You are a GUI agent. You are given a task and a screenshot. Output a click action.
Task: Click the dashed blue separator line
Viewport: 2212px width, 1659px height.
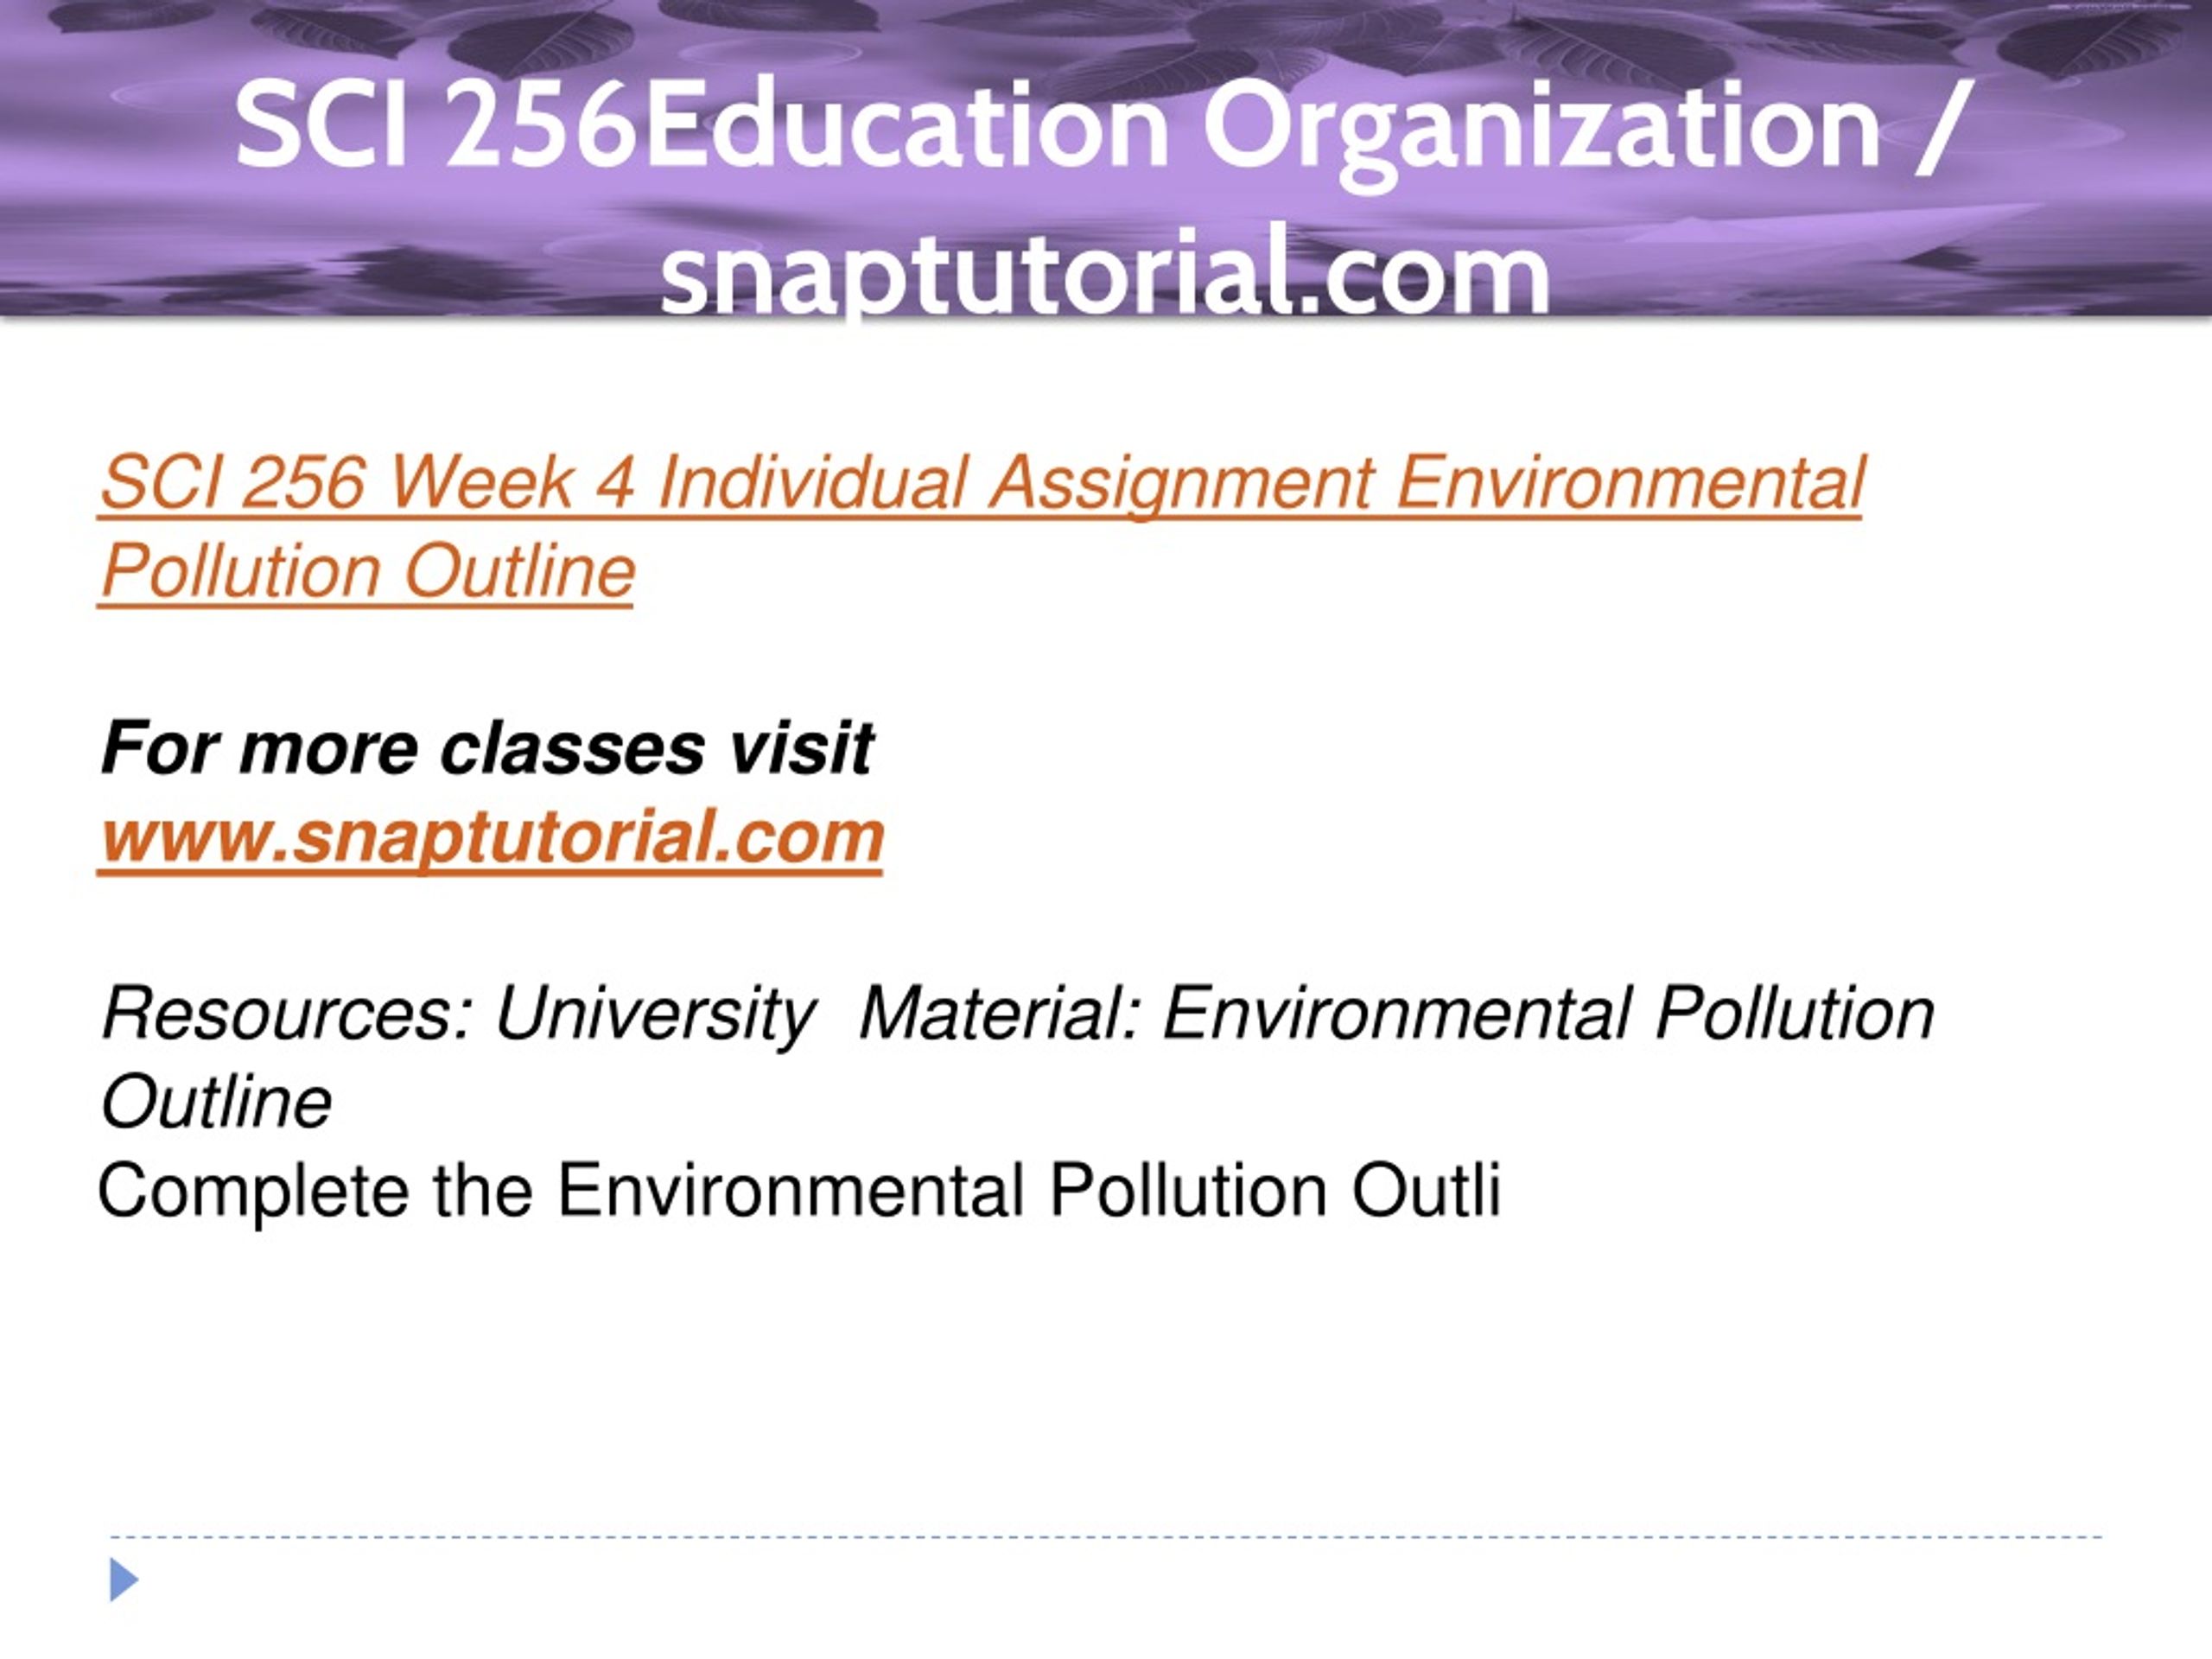1106,1537
